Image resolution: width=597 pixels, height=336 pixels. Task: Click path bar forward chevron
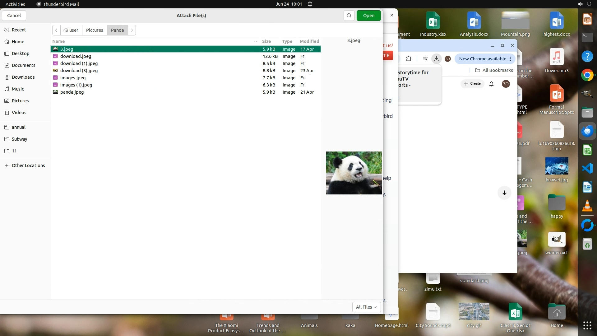[132, 30]
